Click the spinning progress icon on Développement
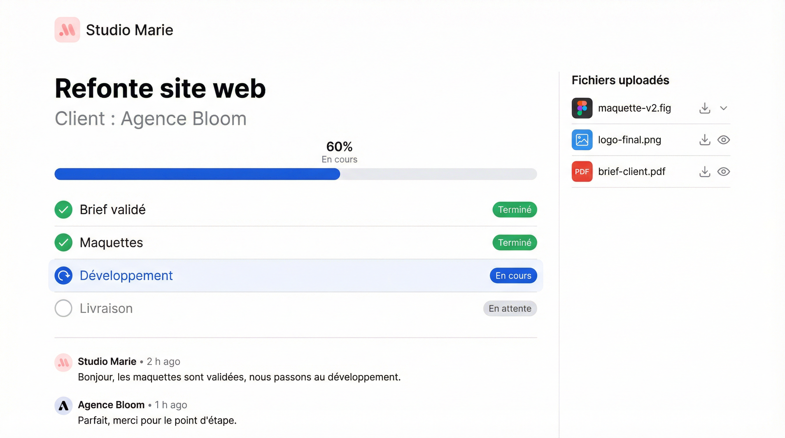Screen dimensions: 785x438 tap(63, 275)
